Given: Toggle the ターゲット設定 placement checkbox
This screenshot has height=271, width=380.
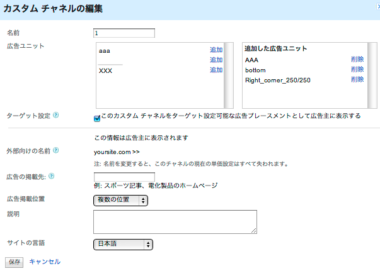Looking at the screenshot, I should 97,118.
